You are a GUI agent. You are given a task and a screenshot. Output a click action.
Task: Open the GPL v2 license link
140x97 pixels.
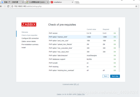click(76, 84)
